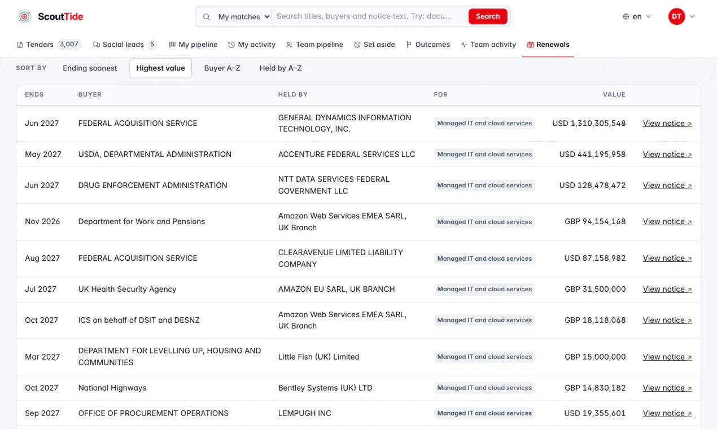717x429 pixels.
Task: Open View notice for UK Health Security Agency
Action: pos(667,289)
